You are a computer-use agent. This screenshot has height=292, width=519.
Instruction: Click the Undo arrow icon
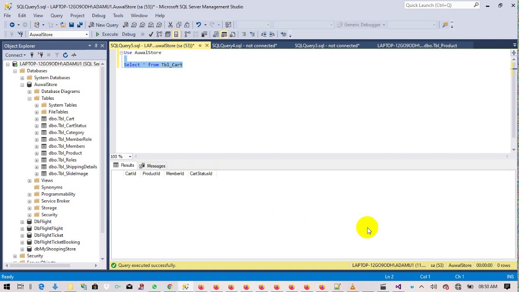(x=198, y=25)
